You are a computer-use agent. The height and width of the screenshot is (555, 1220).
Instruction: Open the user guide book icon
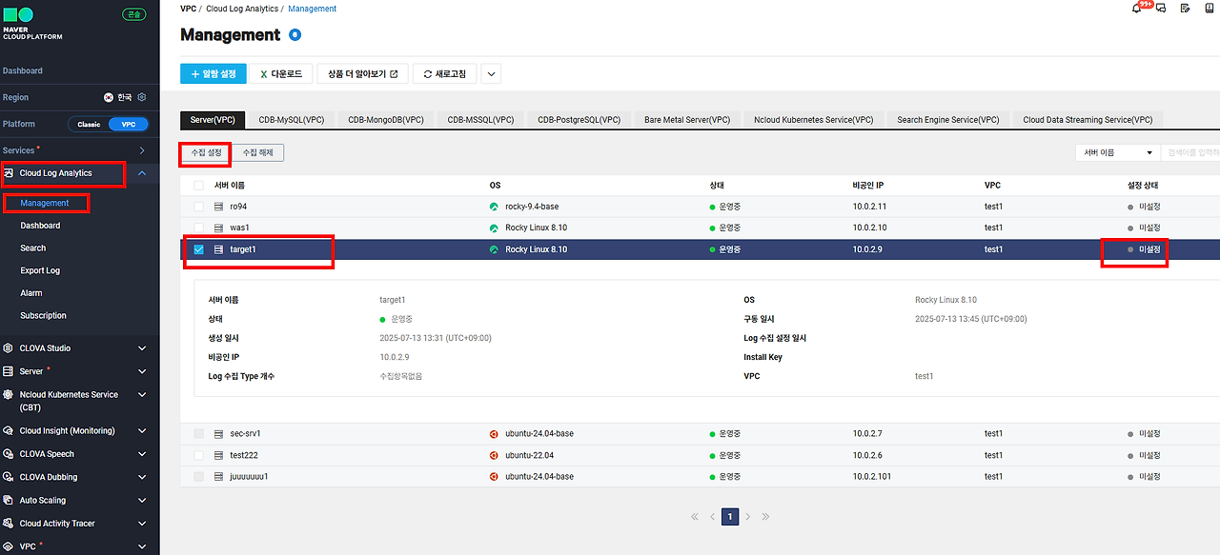coord(1210,9)
